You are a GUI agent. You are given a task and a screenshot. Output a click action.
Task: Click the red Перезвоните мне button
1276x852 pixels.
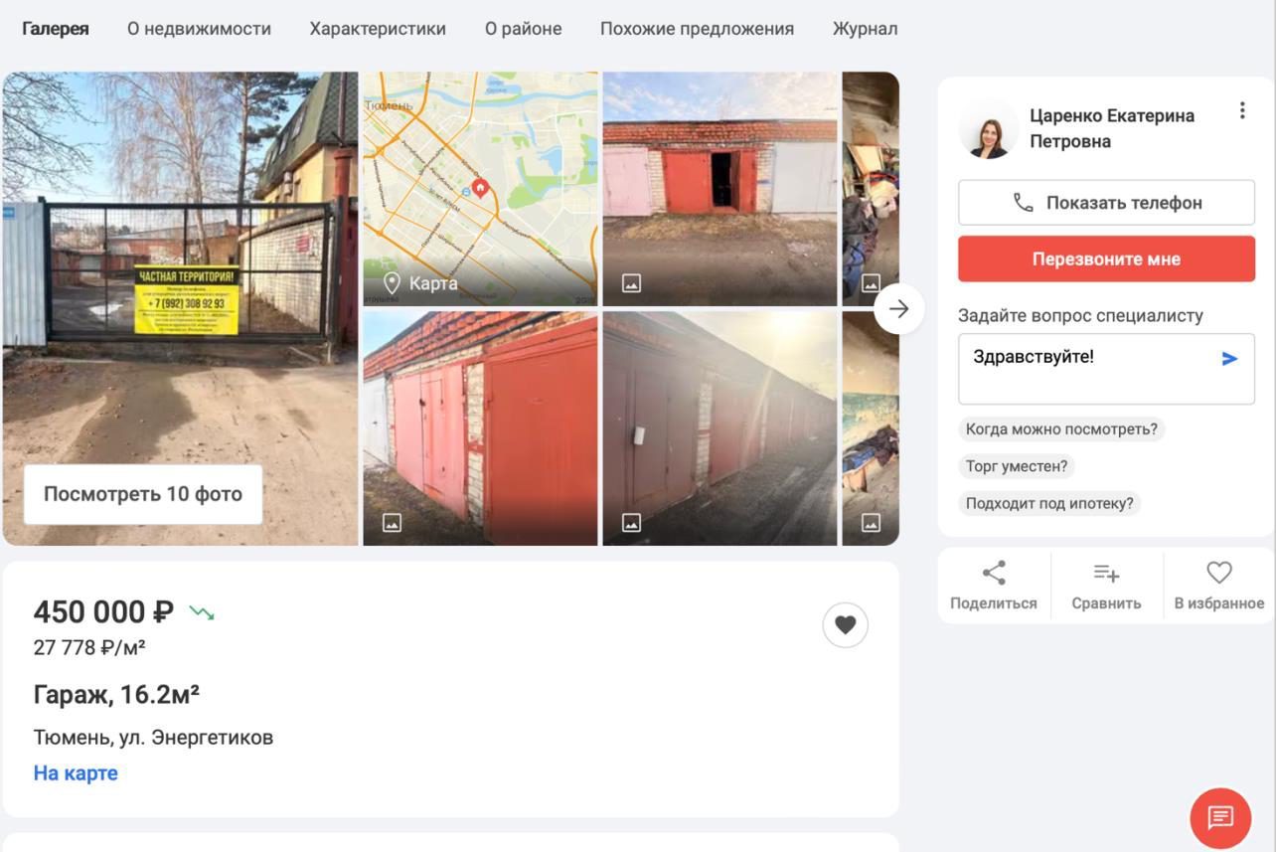1106,259
